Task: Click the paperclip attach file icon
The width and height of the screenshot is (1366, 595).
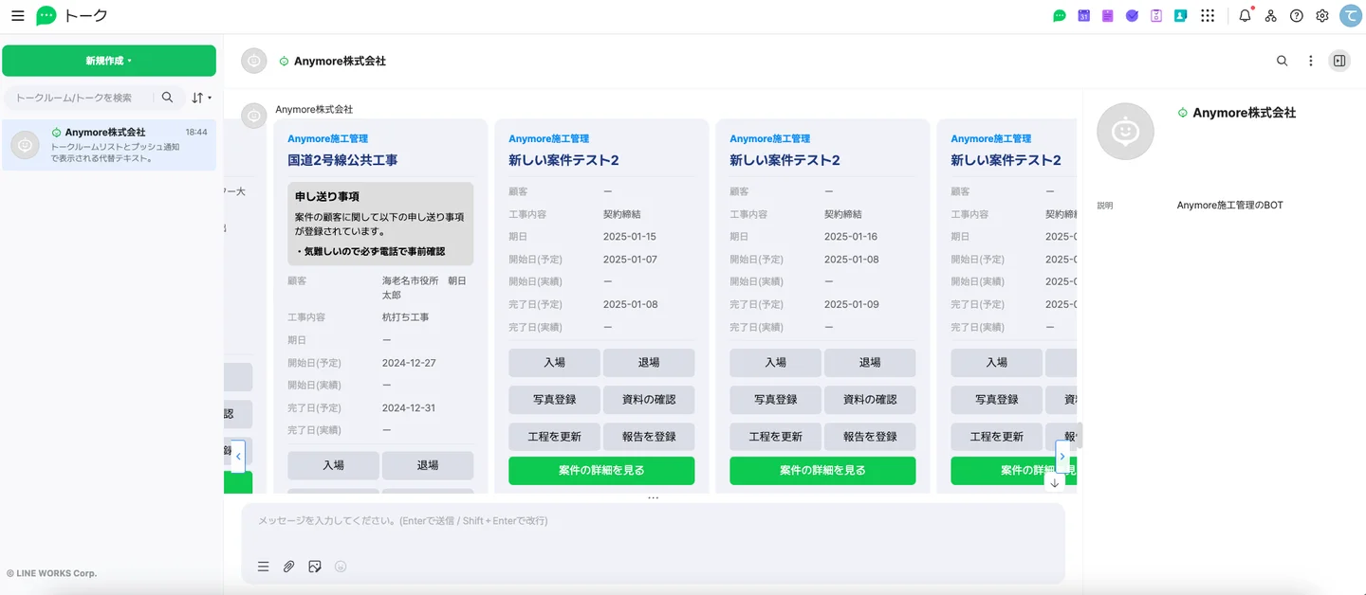Action: [x=289, y=567]
